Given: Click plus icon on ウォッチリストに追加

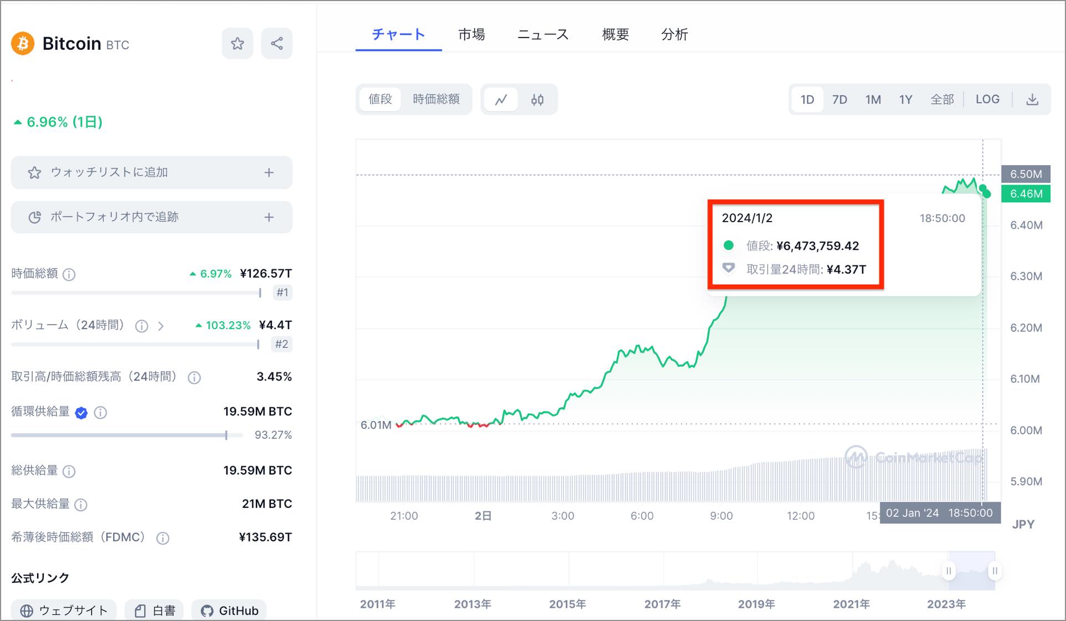Looking at the screenshot, I should 269,172.
